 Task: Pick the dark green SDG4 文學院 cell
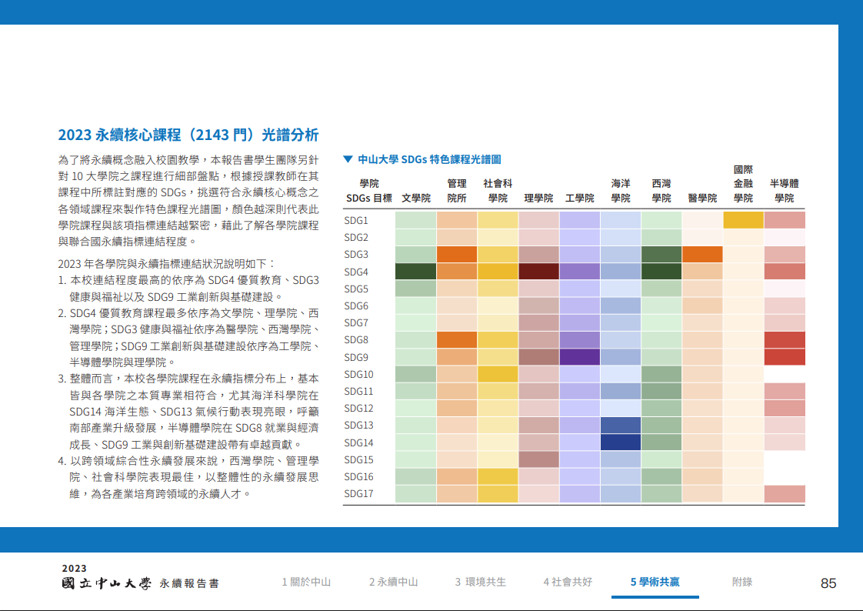(x=415, y=272)
